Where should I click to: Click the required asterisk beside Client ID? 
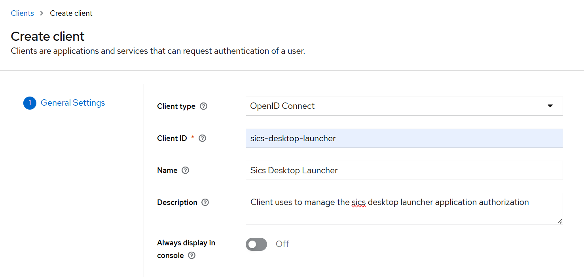(193, 137)
